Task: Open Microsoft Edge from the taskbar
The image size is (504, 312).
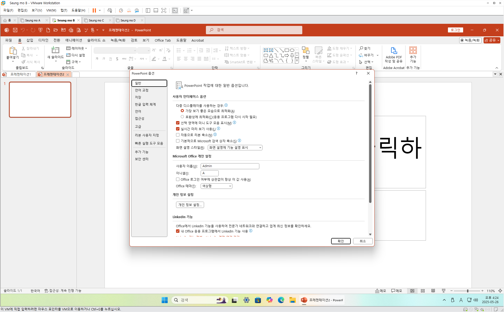Action: [x=281, y=300]
